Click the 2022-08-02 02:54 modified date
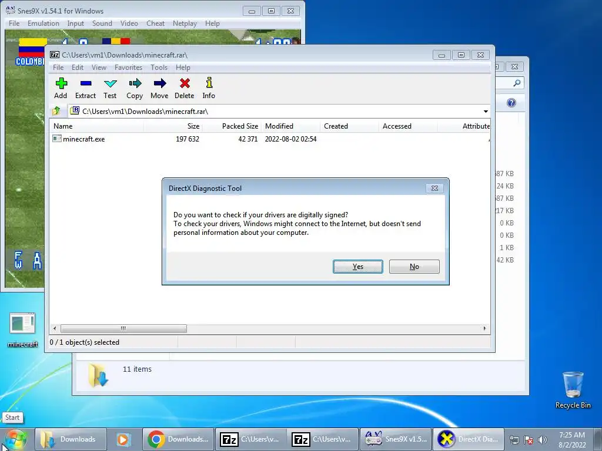The image size is (602, 451). [290, 139]
